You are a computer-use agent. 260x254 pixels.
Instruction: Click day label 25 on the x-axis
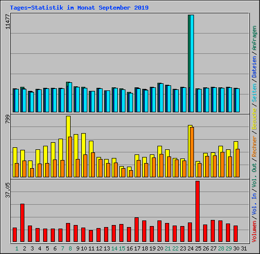(198, 248)
